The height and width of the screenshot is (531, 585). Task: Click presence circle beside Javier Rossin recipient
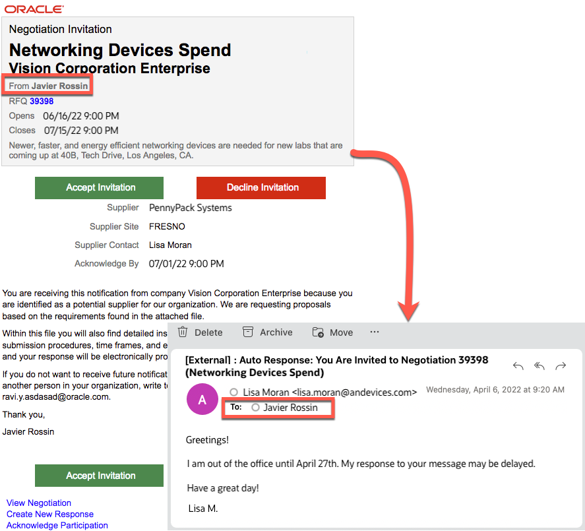pos(255,408)
